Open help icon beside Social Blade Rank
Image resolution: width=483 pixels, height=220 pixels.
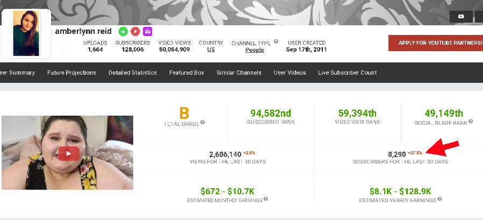(470, 122)
